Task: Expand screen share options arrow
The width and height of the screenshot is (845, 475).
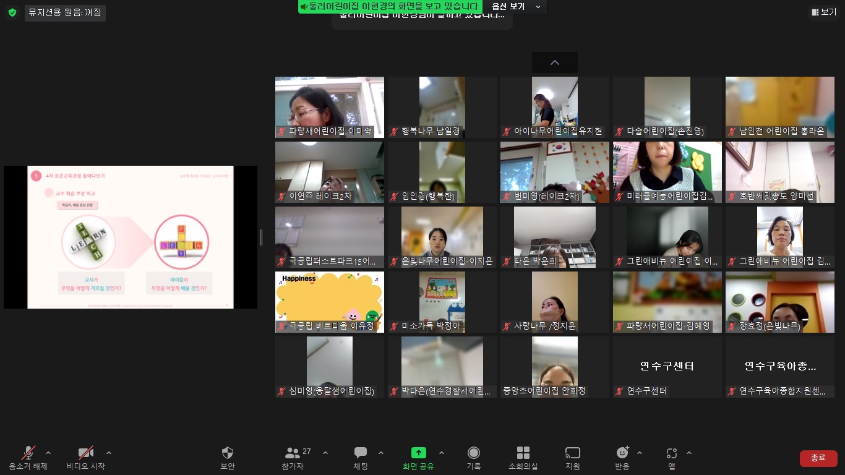Action: point(442,453)
